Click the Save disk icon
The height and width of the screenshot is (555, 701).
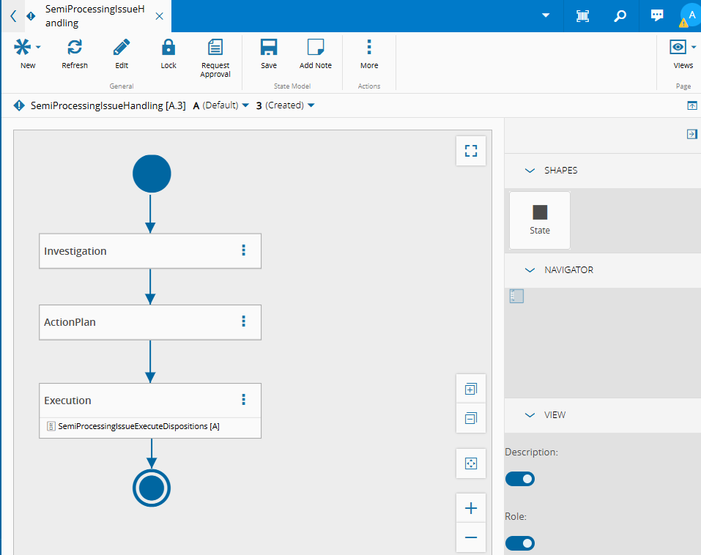tap(269, 48)
